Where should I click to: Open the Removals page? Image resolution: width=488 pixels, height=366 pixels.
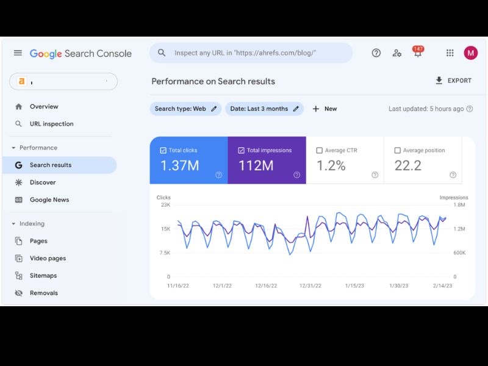(44, 293)
